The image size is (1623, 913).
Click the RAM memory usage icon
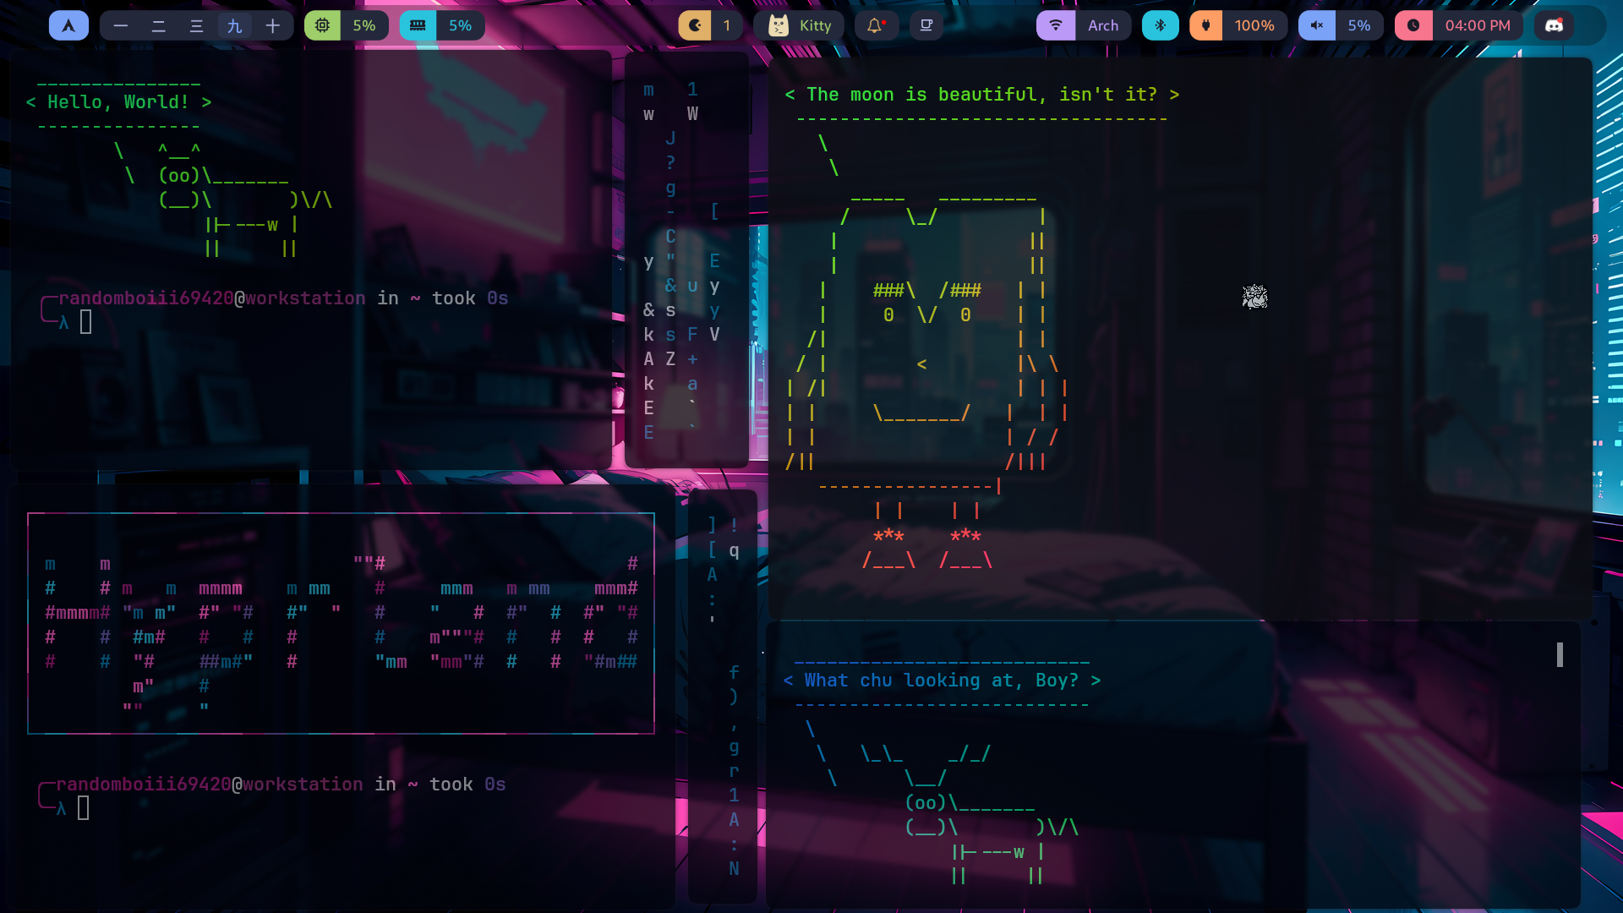pyautogui.click(x=418, y=25)
